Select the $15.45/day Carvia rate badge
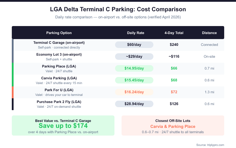 pyautogui.click(x=134, y=80)
